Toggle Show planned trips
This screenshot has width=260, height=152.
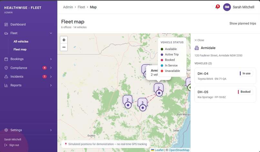243,24
